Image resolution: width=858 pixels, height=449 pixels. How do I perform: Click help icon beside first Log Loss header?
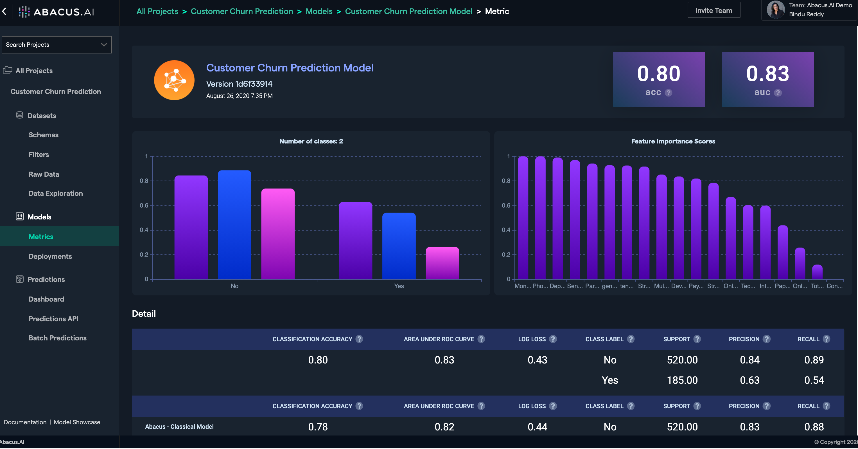click(553, 339)
